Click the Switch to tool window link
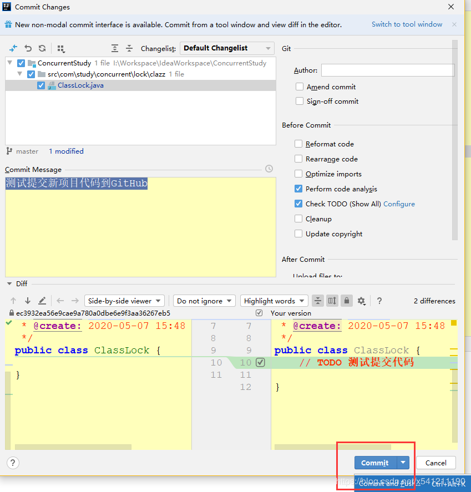Screen dimensions: 471x492 click(407, 24)
